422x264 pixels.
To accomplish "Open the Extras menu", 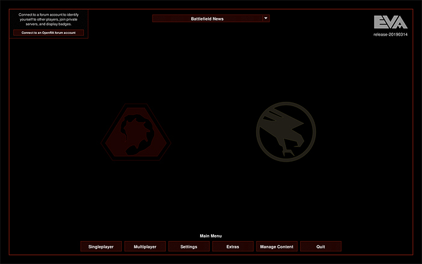I will pos(233,247).
